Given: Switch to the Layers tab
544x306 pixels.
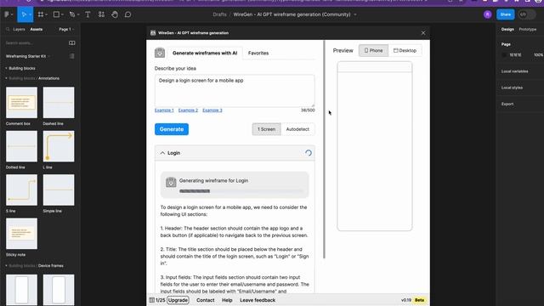Looking at the screenshot, I should tap(19, 30).
